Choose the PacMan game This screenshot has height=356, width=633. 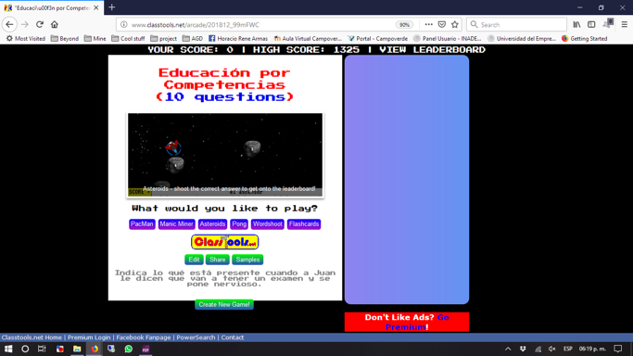click(x=142, y=224)
